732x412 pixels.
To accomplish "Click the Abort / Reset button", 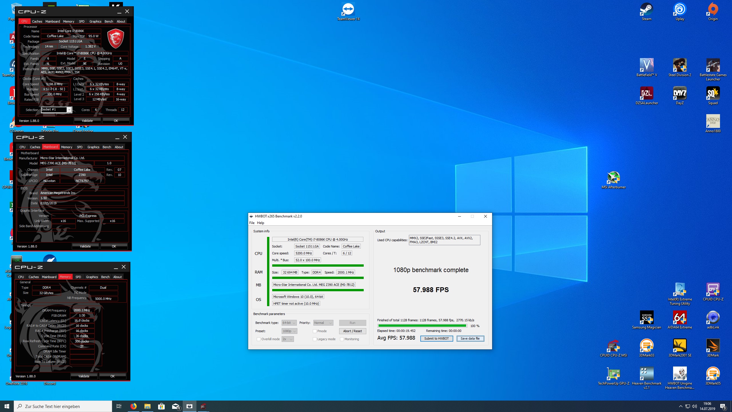I will [352, 331].
